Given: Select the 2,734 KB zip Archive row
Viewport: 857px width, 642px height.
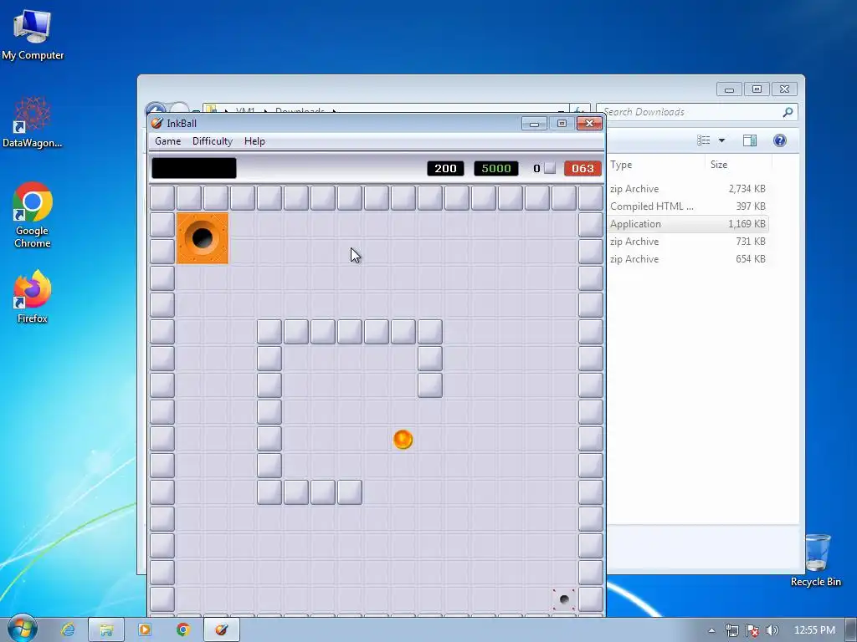Looking at the screenshot, I should tap(688, 189).
